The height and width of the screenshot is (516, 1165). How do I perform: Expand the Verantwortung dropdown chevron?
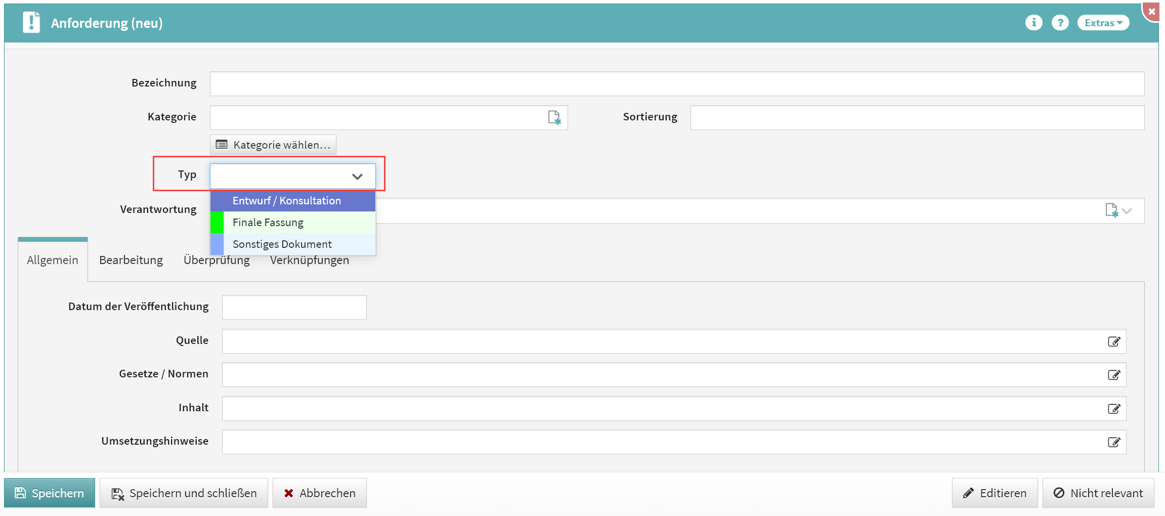1127,211
